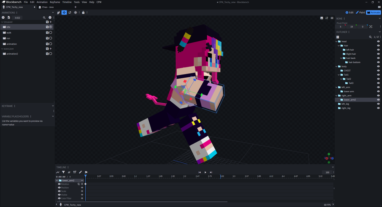Screen dimensions: 382x207
Task: Collapse the Tail1 group in Outliner
Action: [339, 75]
